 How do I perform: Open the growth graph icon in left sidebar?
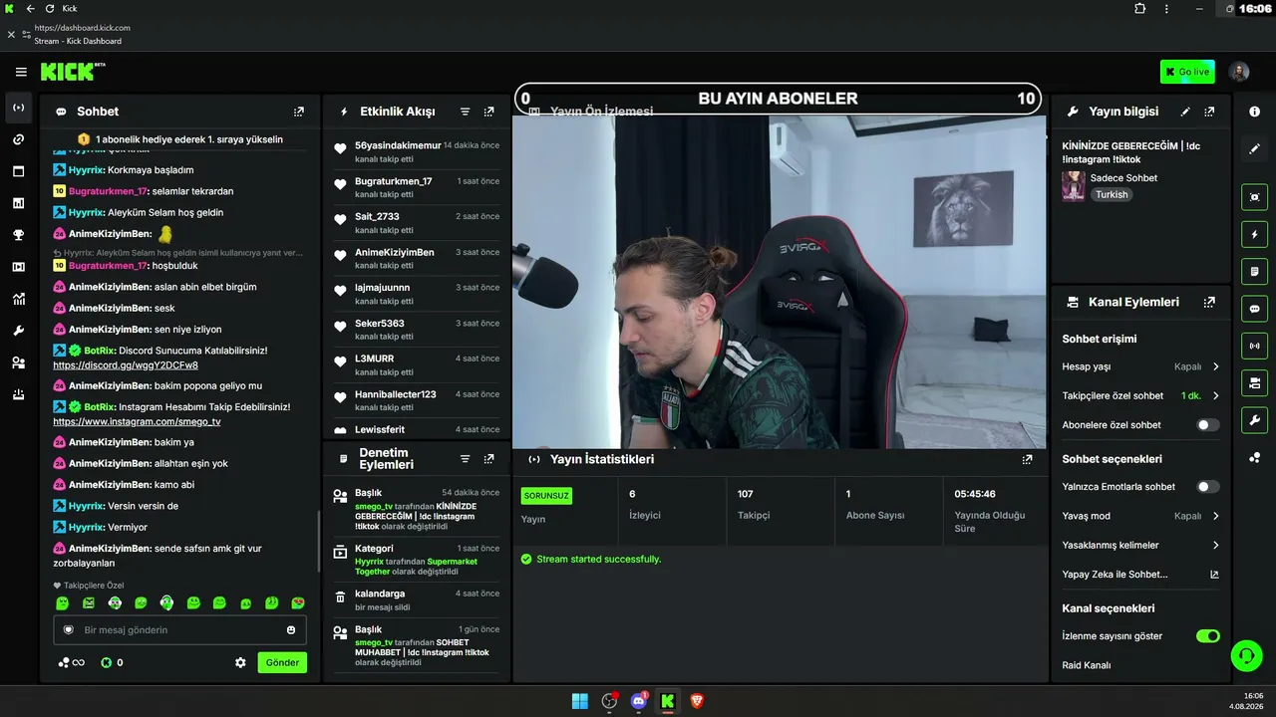click(x=18, y=299)
